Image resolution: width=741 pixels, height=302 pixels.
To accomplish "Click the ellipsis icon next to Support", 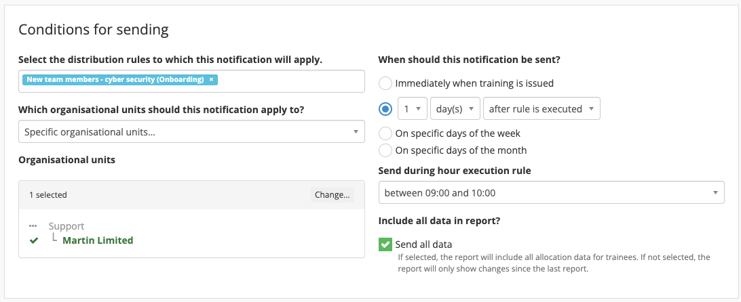I will click(33, 226).
